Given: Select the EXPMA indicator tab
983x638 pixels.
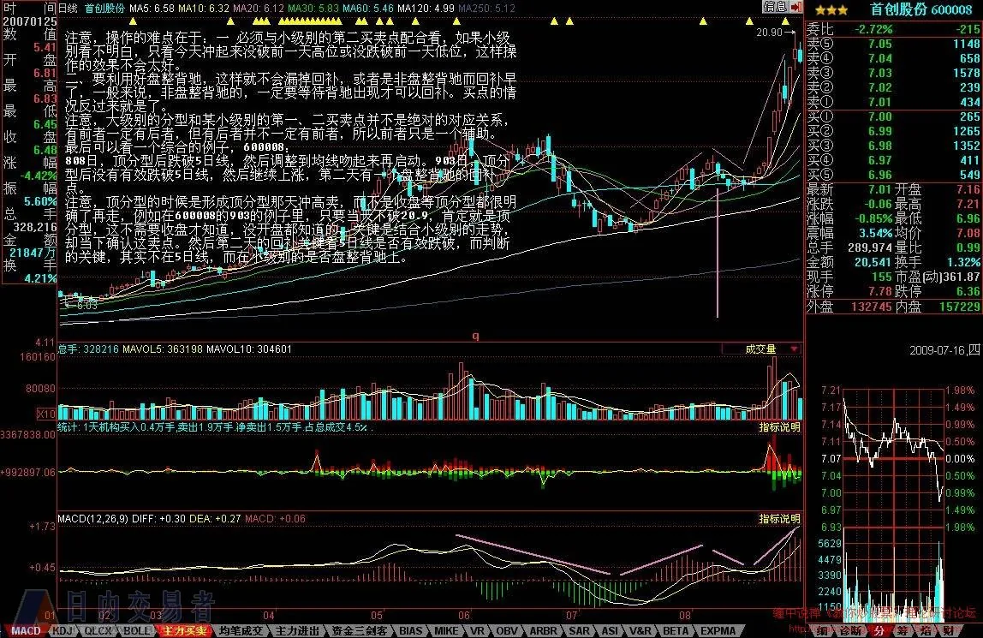Looking at the screenshot, I should (718, 631).
